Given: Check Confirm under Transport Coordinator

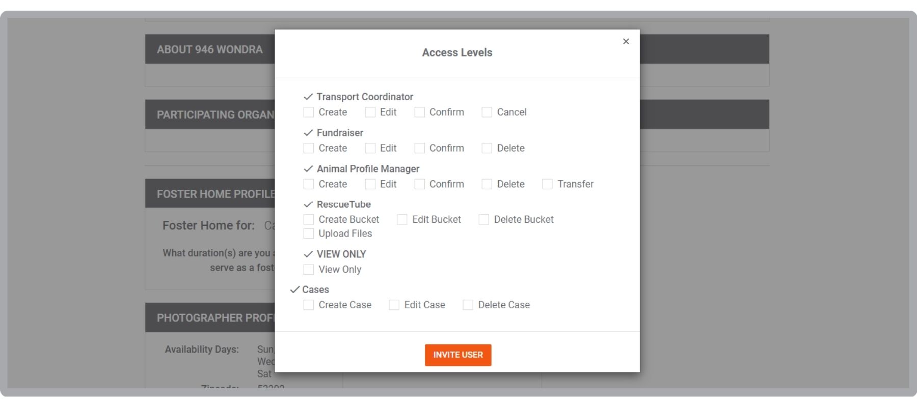Looking at the screenshot, I should point(420,112).
